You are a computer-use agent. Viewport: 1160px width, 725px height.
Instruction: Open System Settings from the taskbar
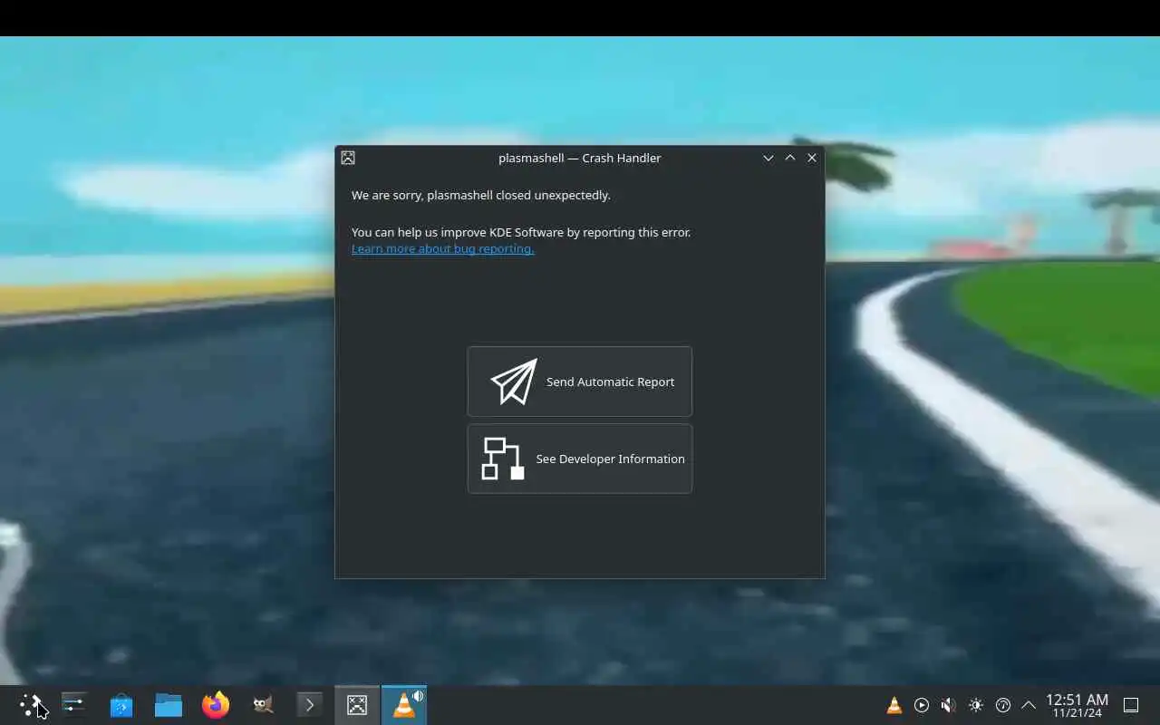click(x=74, y=705)
